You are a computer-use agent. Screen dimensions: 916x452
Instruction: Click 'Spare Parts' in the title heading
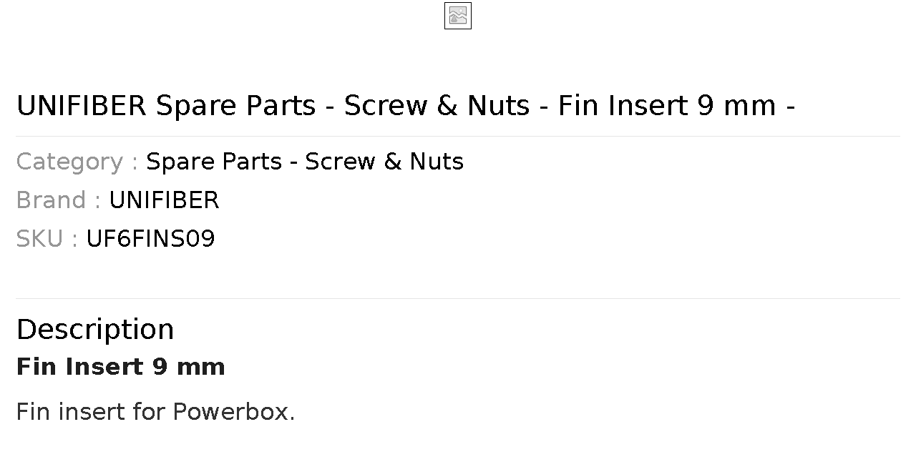point(236,106)
